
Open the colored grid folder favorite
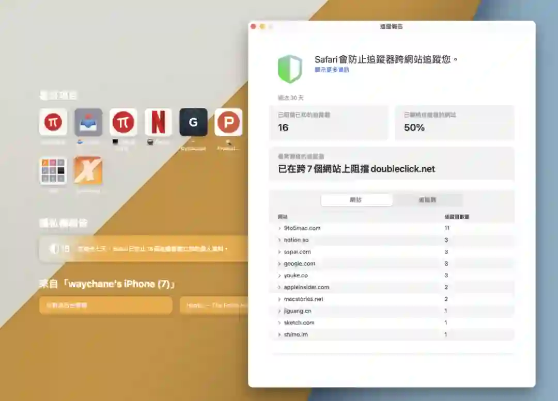point(53,171)
